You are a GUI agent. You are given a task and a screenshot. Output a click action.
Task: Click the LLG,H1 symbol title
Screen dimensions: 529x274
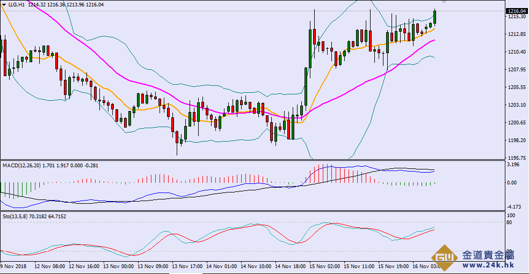pos(16,4)
